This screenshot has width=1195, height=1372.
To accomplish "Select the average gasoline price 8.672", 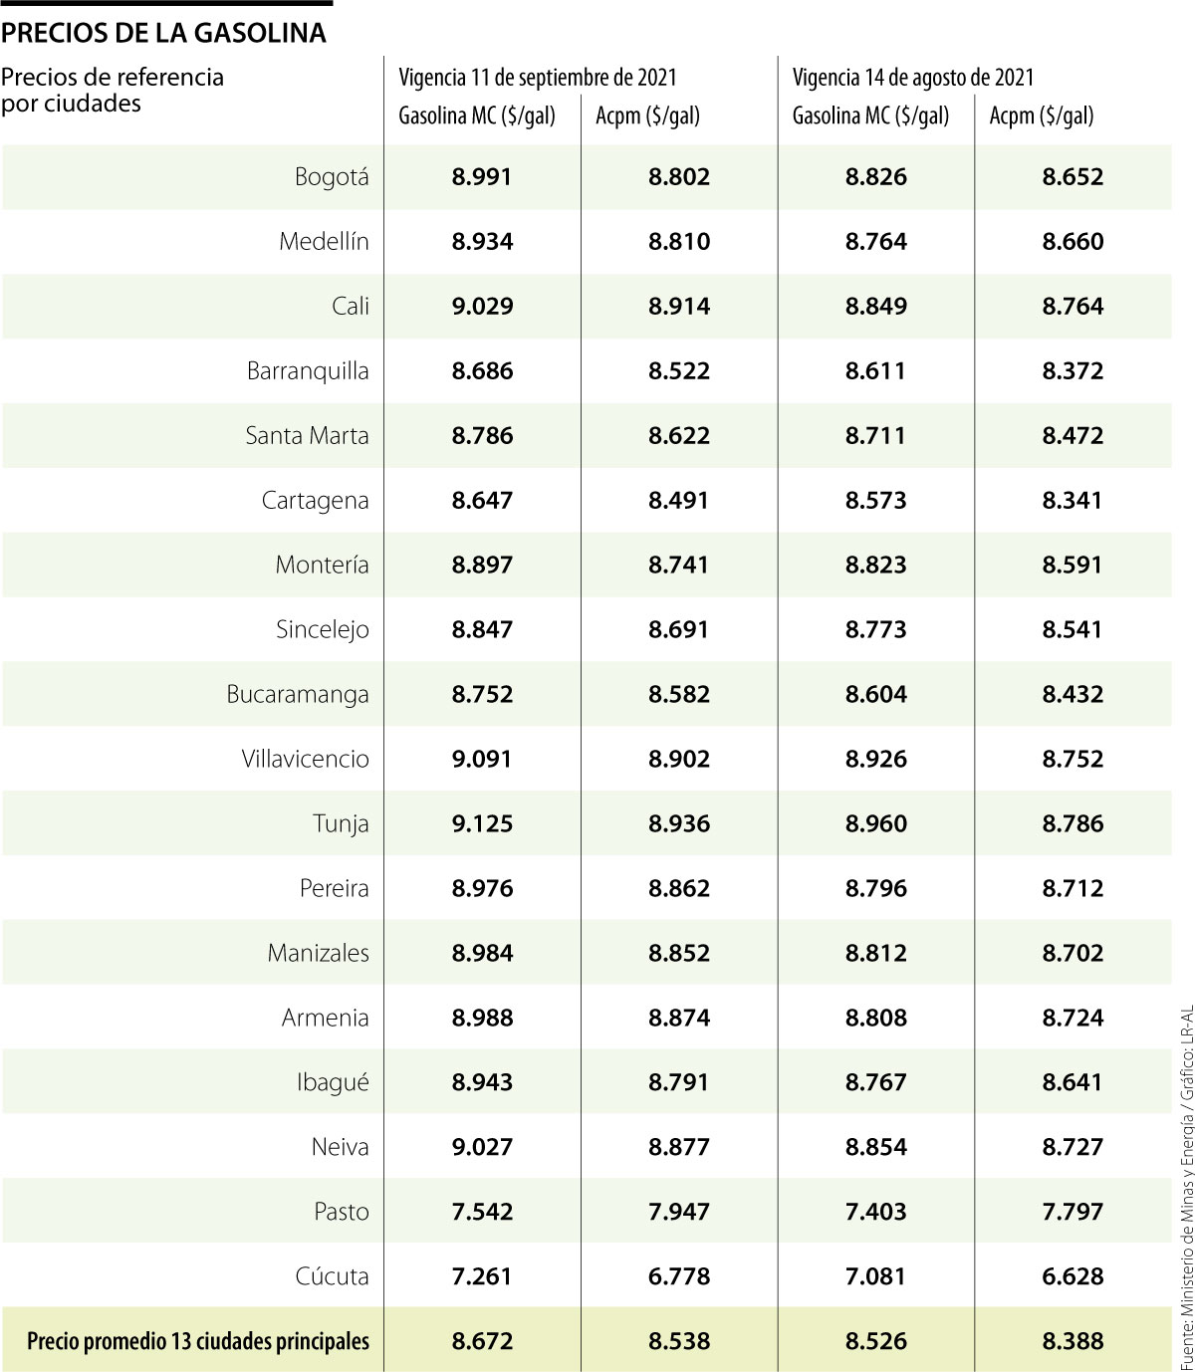I will coord(482,1341).
